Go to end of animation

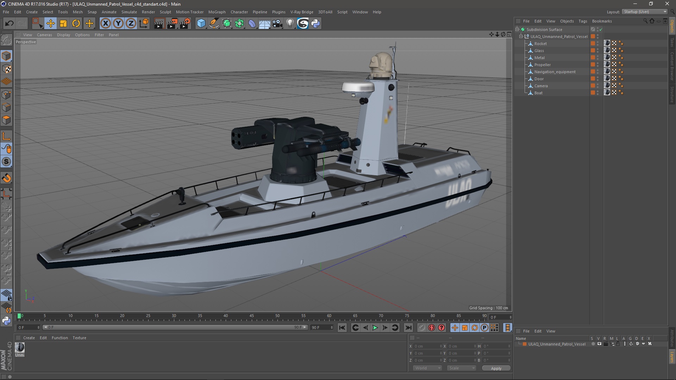pos(408,328)
